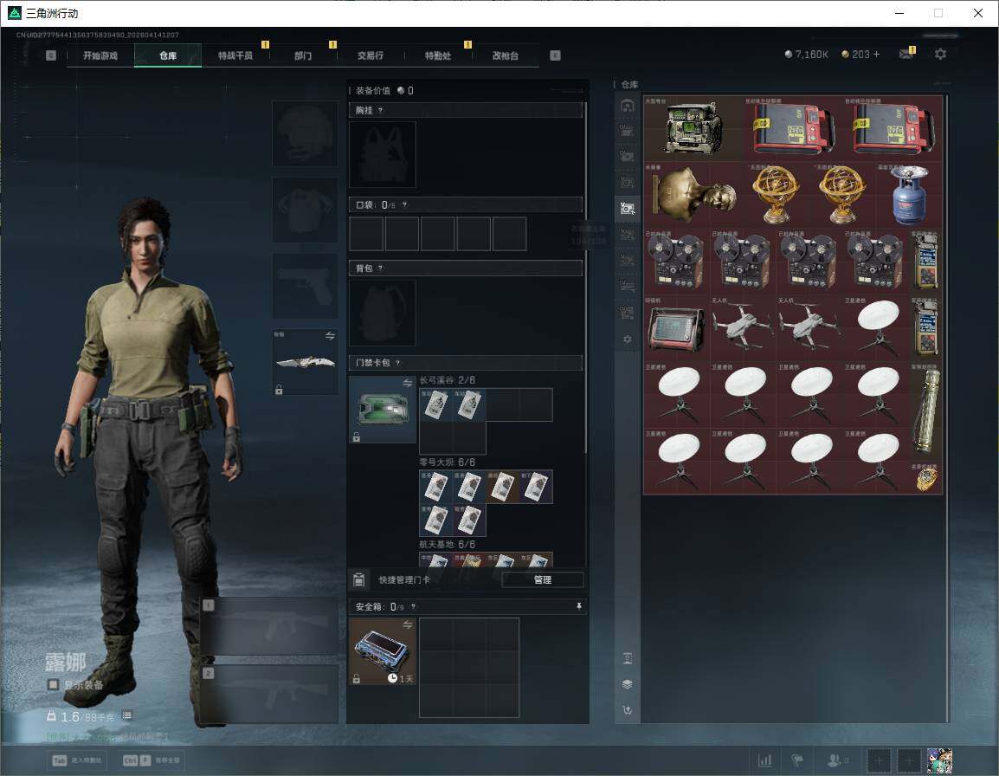
Task: Click the 零号大坝: 6/6 label
Action: [x=448, y=462]
